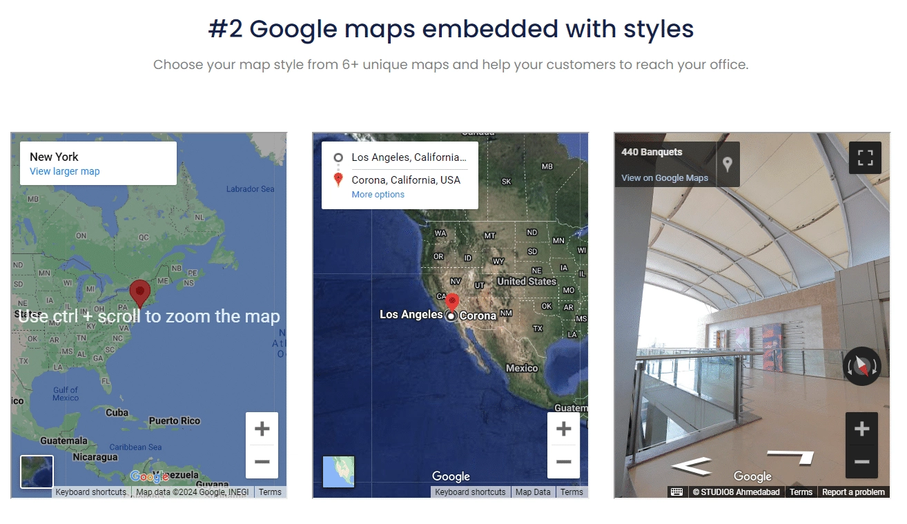Open the fullscreen view of the 440 Banquets panorama
Viewport: 907px width, 524px height.
865,157
